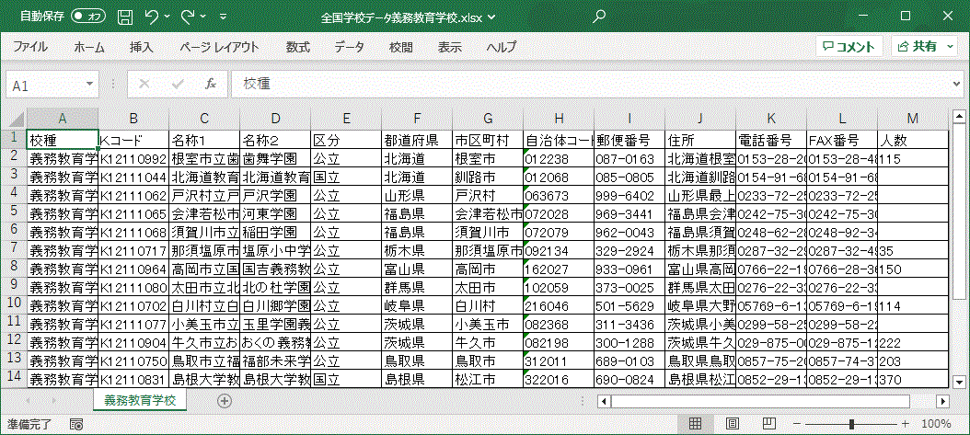The width and height of the screenshot is (970, 435).
Task: Toggle the 自動保存 AutoSave switch
Action: click(x=88, y=17)
